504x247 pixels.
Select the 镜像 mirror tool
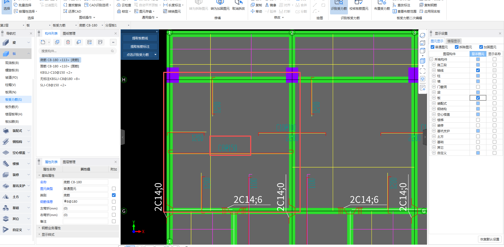point(271,5)
